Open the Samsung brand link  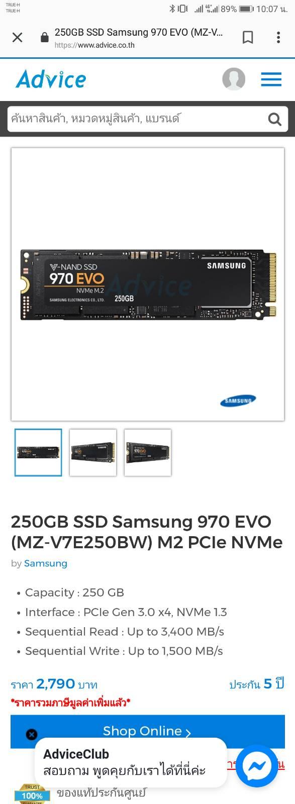(46, 563)
